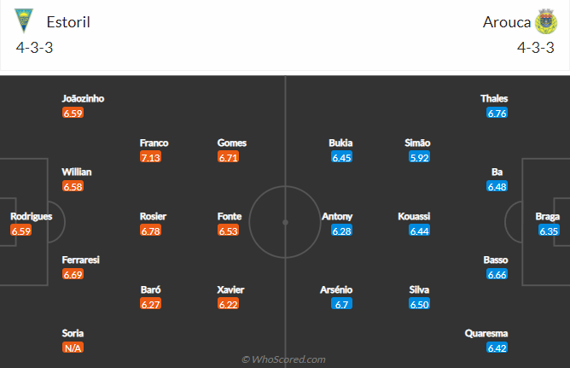
Task: Select goalkeeper Braga's 6.35 rating
Action: click(x=549, y=231)
